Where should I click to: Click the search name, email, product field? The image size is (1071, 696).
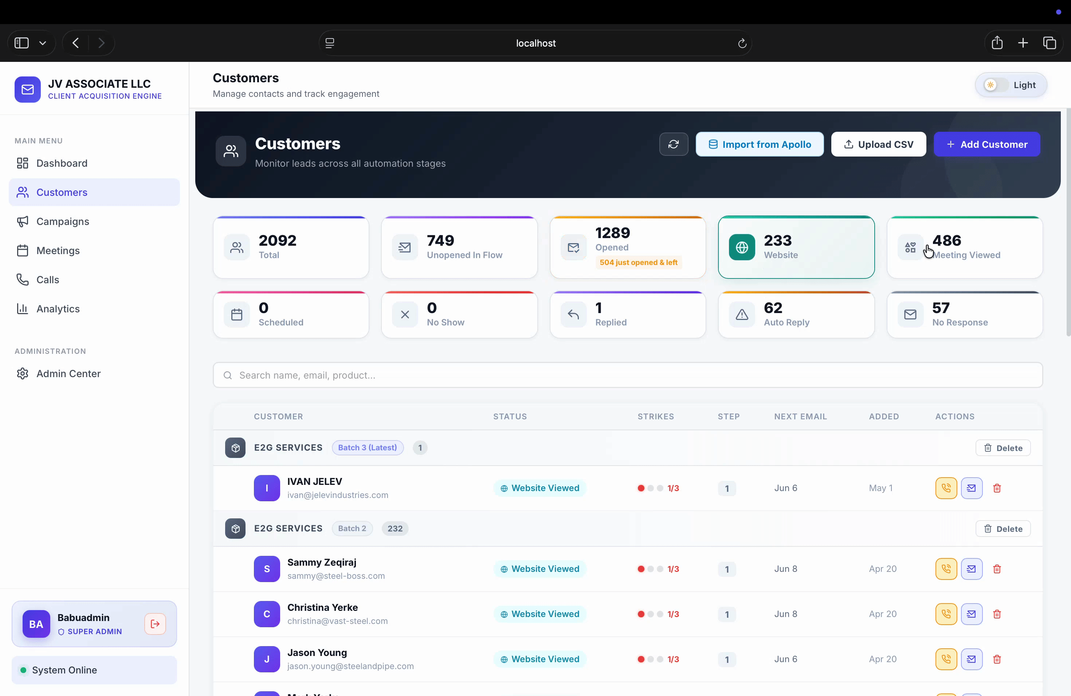(627, 375)
